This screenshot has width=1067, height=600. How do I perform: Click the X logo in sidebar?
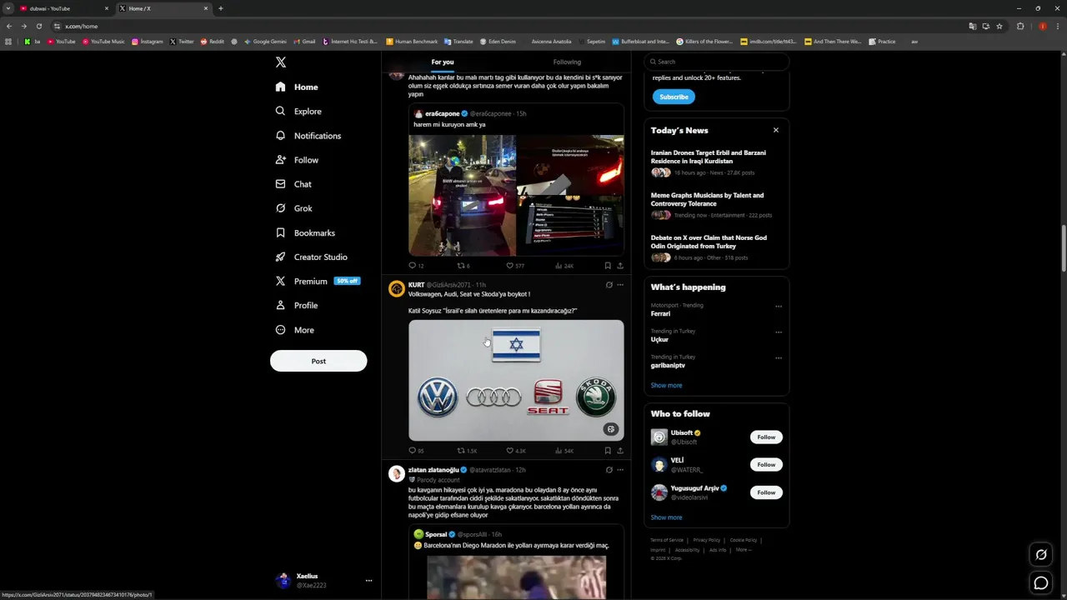(x=281, y=62)
